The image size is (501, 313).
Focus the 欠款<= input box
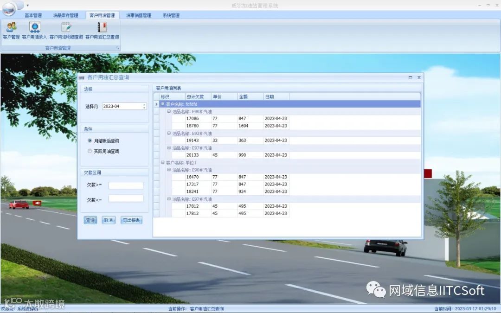click(126, 198)
